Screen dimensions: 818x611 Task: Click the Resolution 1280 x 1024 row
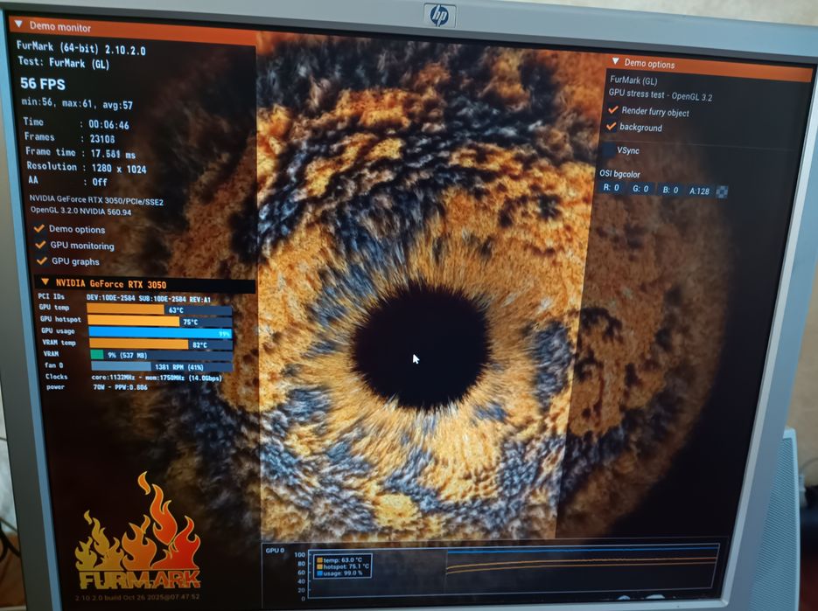pos(87,167)
